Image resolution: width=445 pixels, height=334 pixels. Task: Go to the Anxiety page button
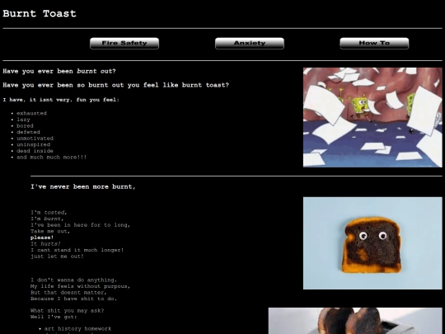click(x=250, y=44)
